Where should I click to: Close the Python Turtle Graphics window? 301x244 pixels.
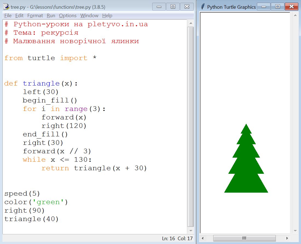[x=291, y=7]
